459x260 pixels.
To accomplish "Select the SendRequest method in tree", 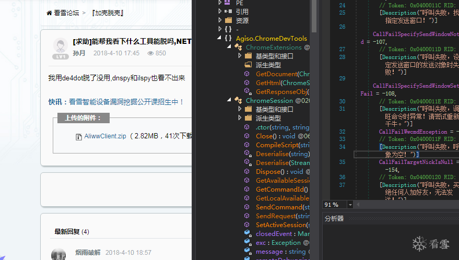I will (283, 216).
